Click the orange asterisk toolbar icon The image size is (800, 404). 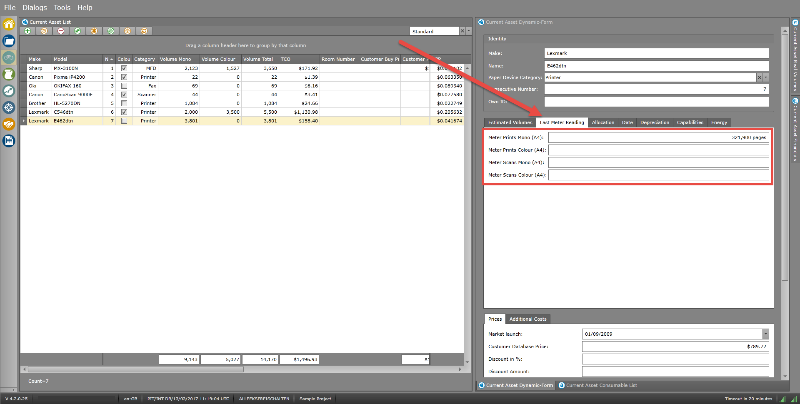click(x=94, y=31)
